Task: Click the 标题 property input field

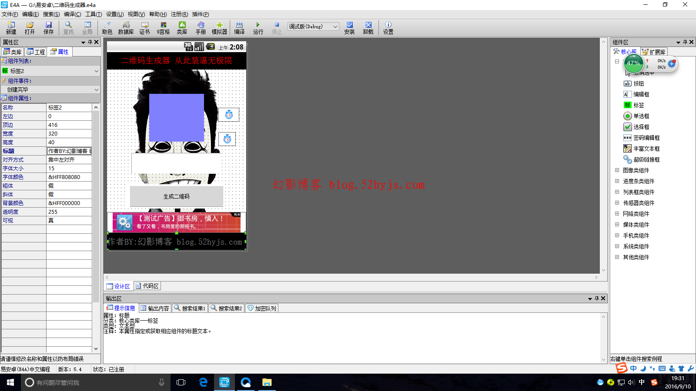Action: (x=69, y=151)
